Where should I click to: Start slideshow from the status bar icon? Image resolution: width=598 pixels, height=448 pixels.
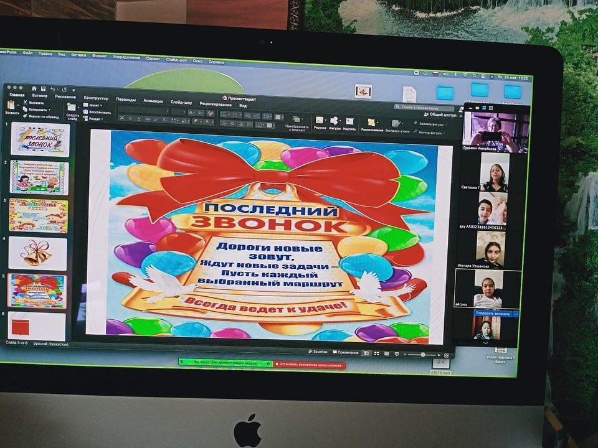pyautogui.click(x=396, y=354)
